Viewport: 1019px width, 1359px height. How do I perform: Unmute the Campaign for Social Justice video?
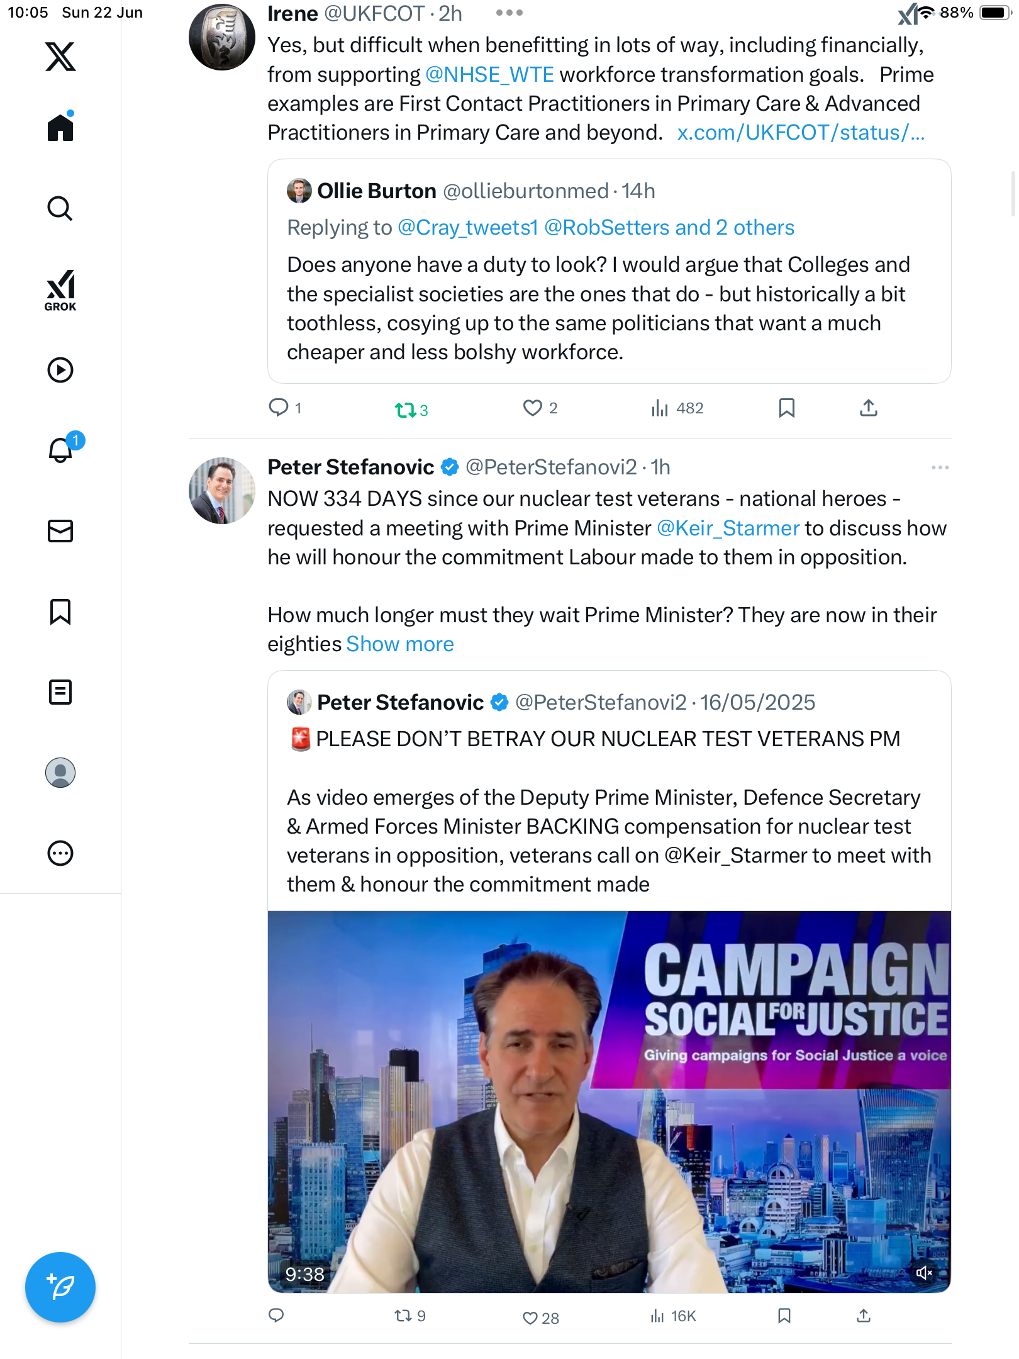[x=923, y=1273]
